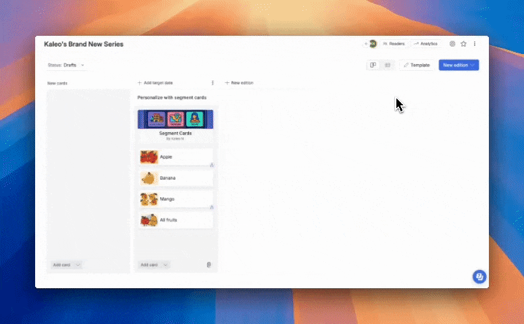Switch to list layout view

387,65
